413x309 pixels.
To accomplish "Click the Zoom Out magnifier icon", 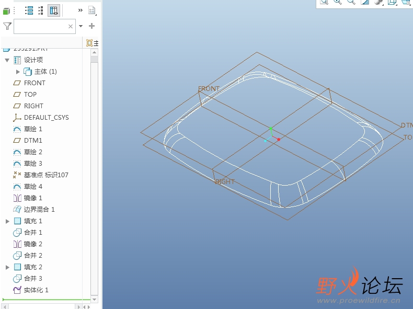I will pos(351,2).
